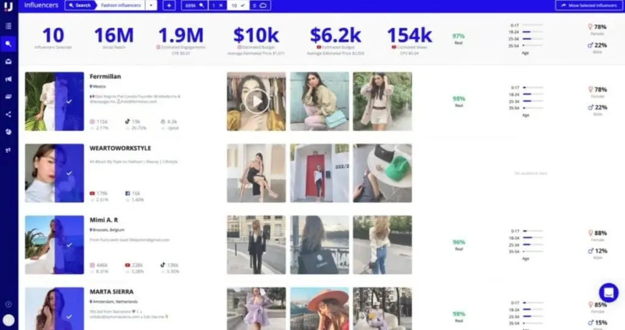Open the user avatar at sidebar bottom
625x330 pixels.
[9, 320]
